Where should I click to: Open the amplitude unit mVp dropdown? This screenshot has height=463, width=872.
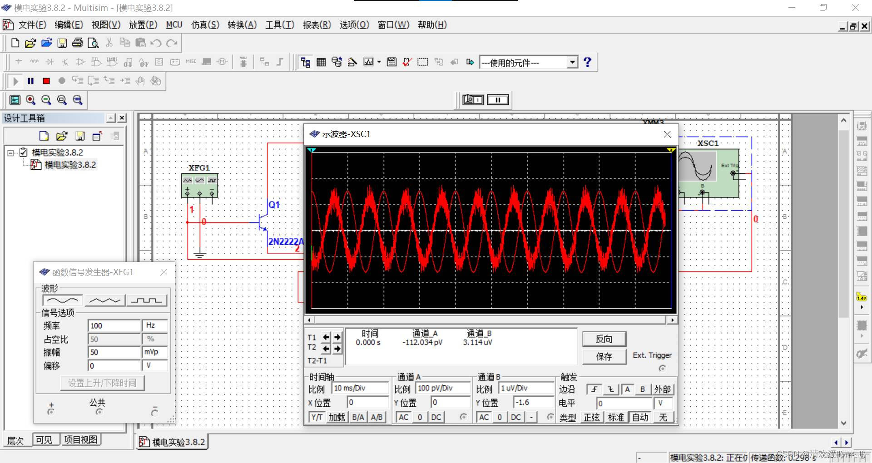tap(155, 352)
